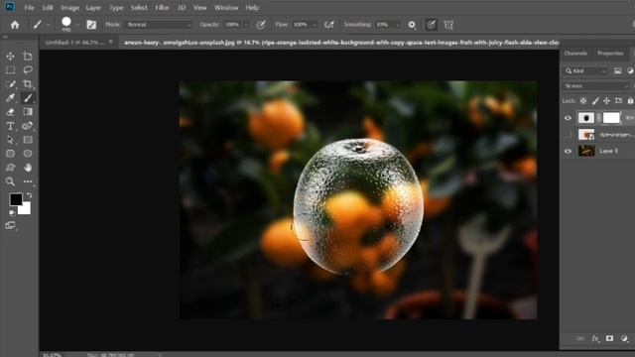The width and height of the screenshot is (635, 357).
Task: Select the Eraser tool
Action: coord(10,112)
